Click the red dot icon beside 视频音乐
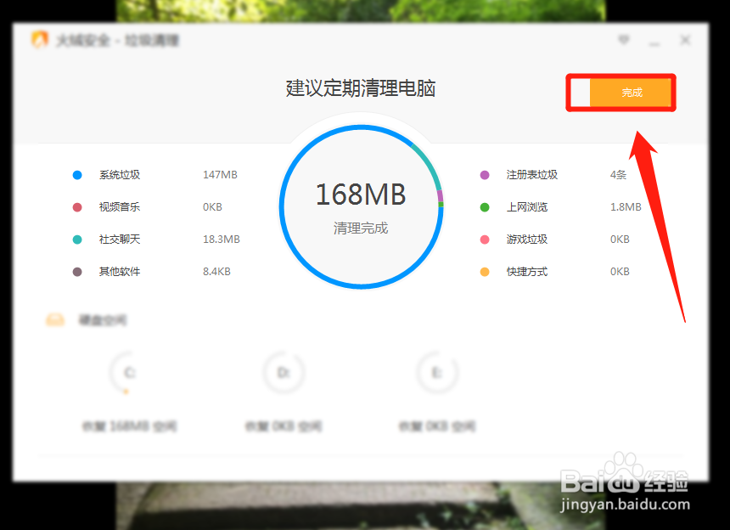The height and width of the screenshot is (530, 730). click(x=76, y=206)
